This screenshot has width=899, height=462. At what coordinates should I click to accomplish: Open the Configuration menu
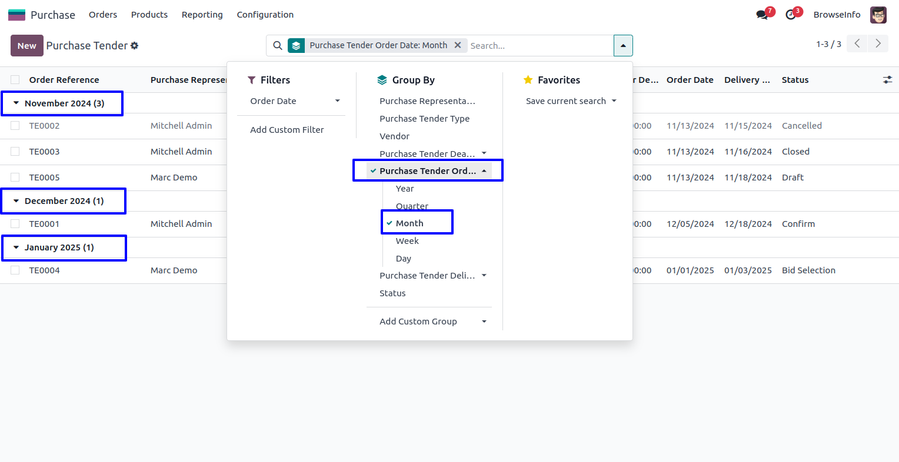pos(265,15)
